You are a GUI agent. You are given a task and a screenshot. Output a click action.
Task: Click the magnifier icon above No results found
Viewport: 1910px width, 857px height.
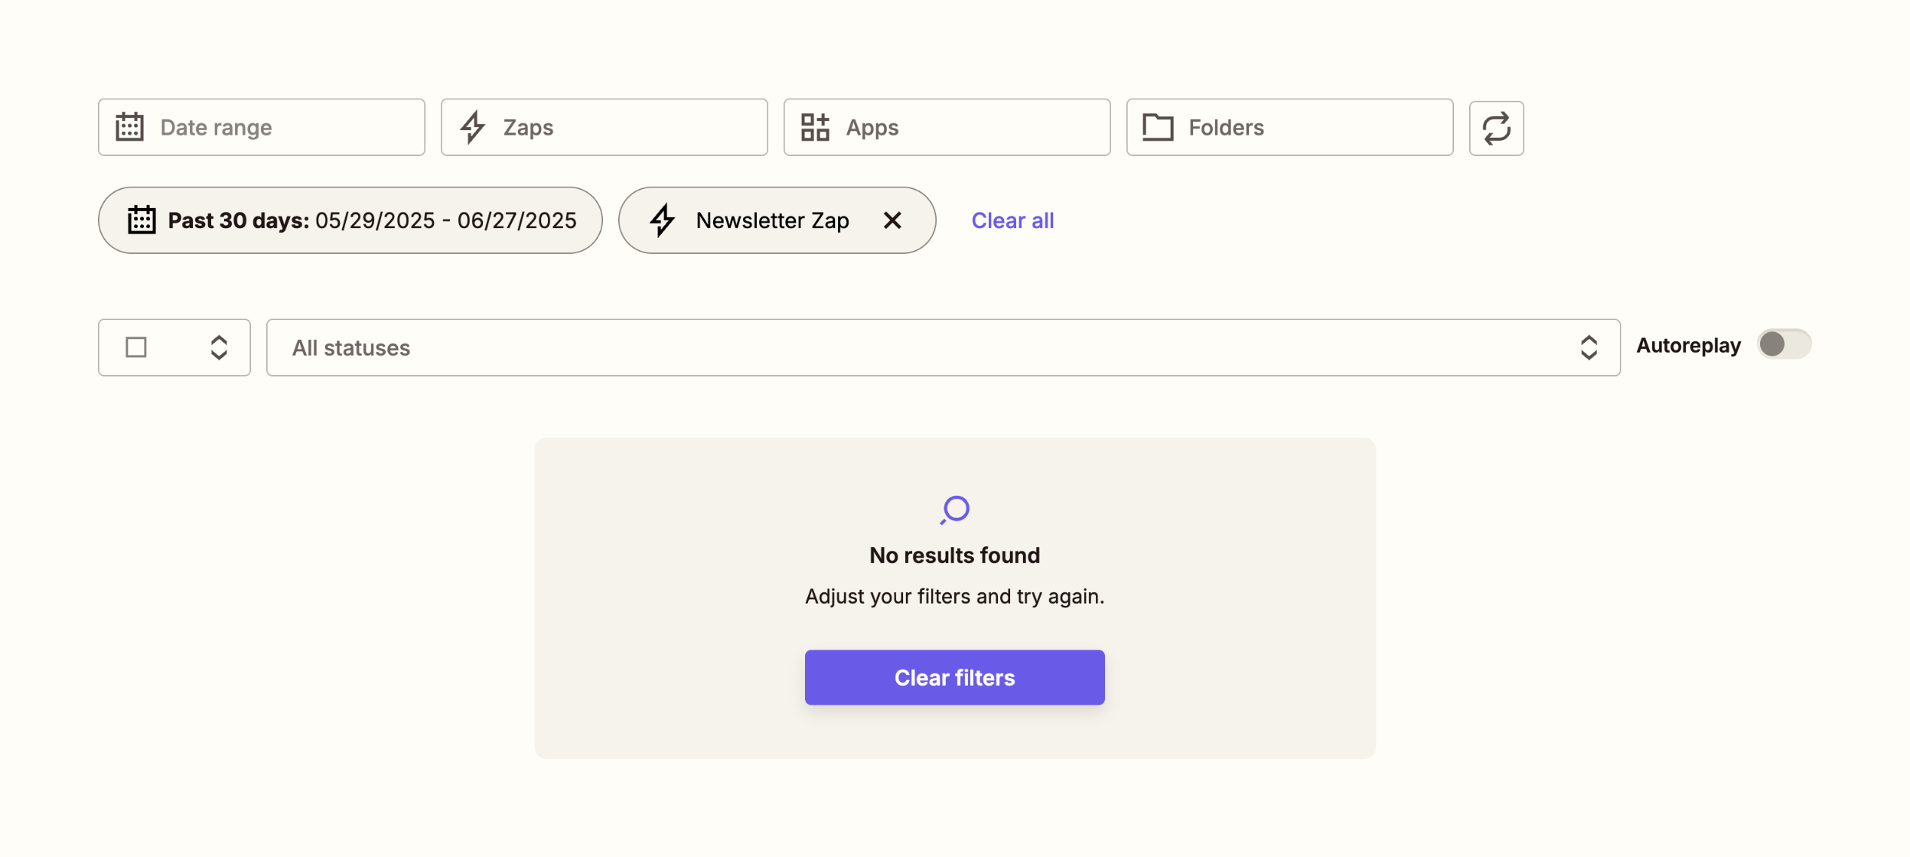(955, 510)
